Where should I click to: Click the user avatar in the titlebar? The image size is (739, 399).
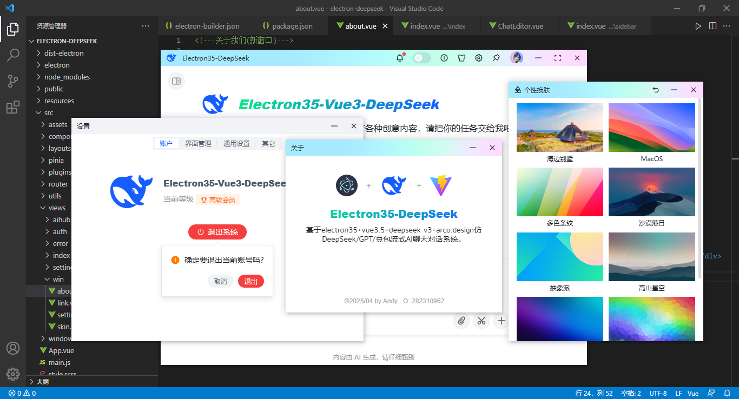517,57
